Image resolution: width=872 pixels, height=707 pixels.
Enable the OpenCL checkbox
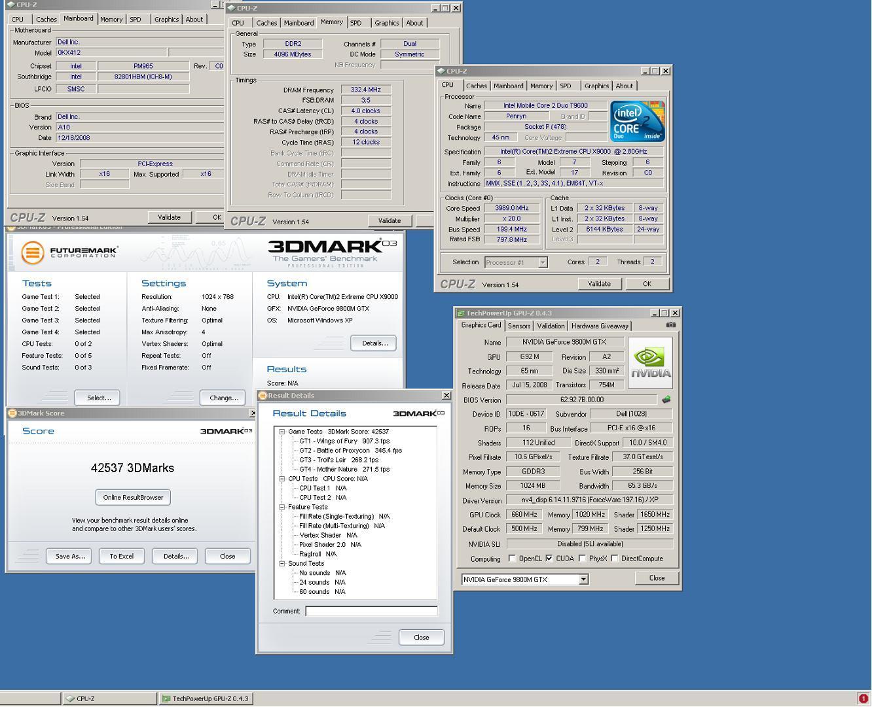click(x=512, y=559)
